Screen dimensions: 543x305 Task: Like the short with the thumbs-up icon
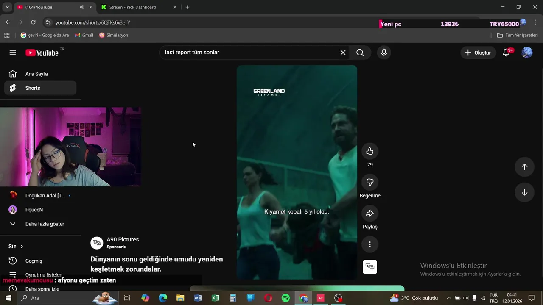coord(370,151)
